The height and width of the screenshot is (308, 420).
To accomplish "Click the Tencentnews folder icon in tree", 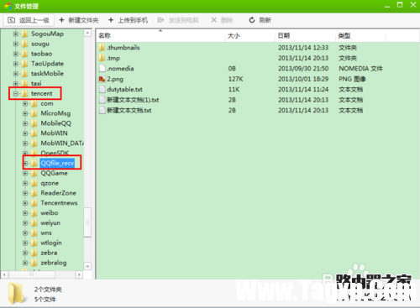I will click(x=34, y=203).
